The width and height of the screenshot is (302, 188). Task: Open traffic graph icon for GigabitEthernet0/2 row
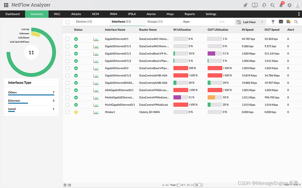click(96, 68)
